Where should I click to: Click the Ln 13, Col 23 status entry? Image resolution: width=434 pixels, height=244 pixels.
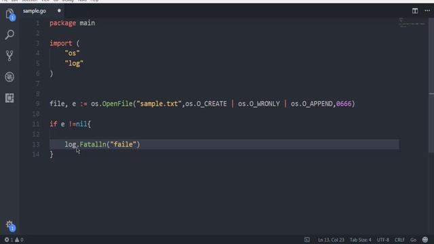coord(331,240)
